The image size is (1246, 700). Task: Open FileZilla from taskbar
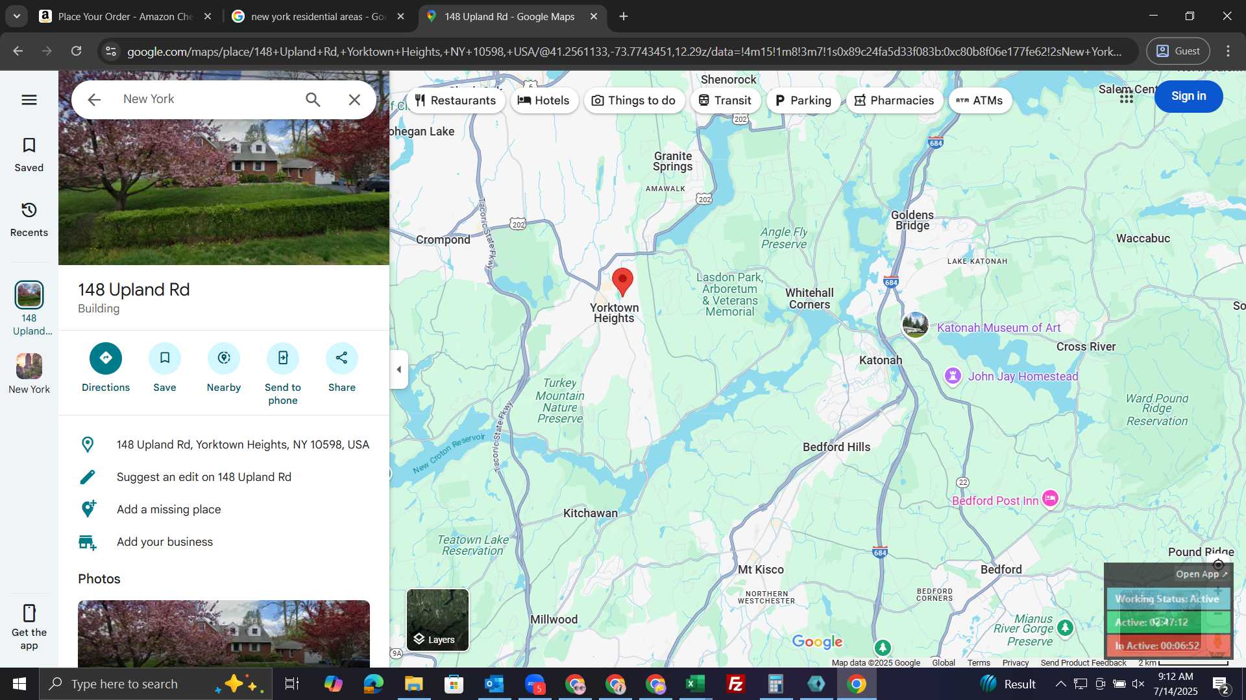tap(736, 684)
